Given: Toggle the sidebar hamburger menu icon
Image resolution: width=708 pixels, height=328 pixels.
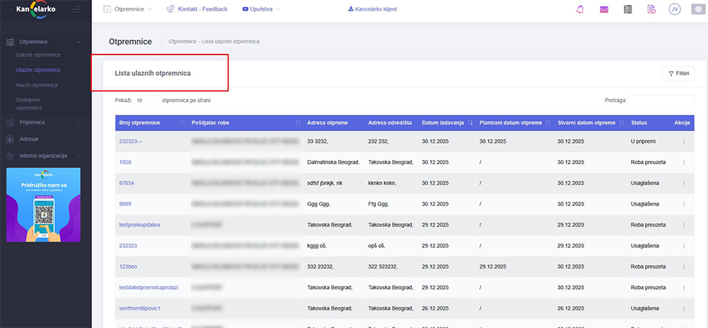Looking at the screenshot, I should [76, 9].
